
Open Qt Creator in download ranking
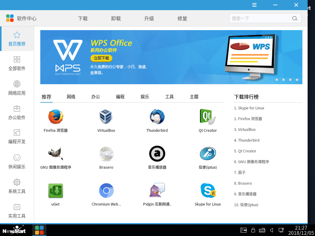pyautogui.click(x=245, y=151)
